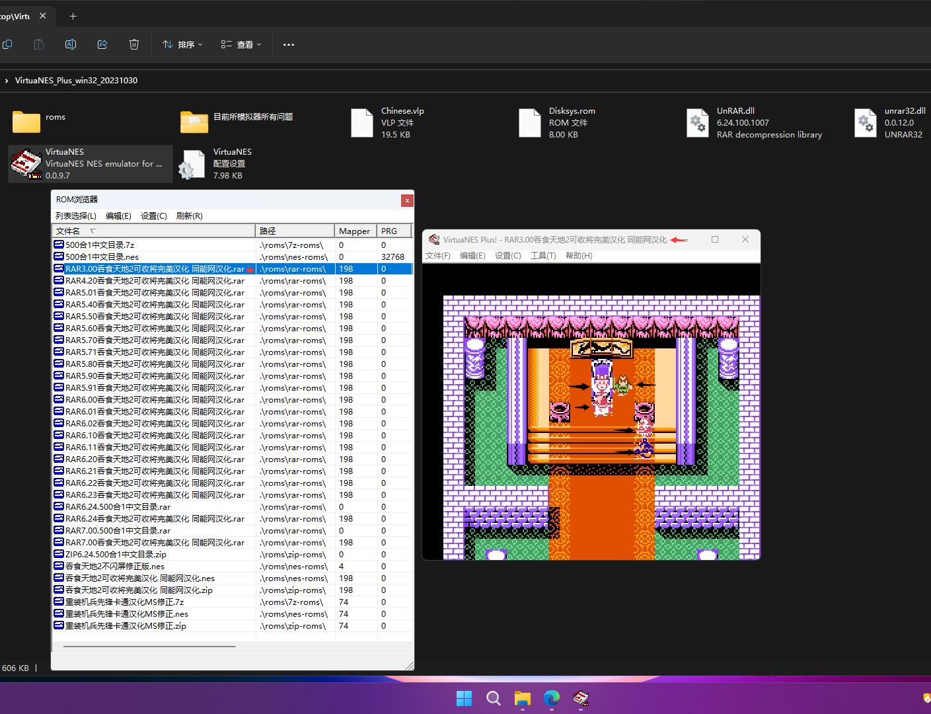Select row RAR7.00.500合1中文目录.rar

click(233, 530)
